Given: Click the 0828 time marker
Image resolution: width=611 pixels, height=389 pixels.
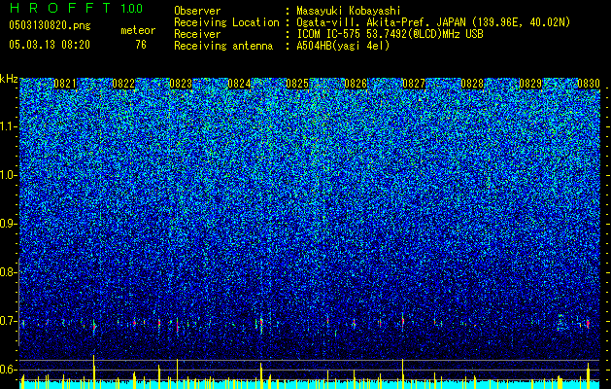Looking at the screenshot, I should [x=472, y=84].
